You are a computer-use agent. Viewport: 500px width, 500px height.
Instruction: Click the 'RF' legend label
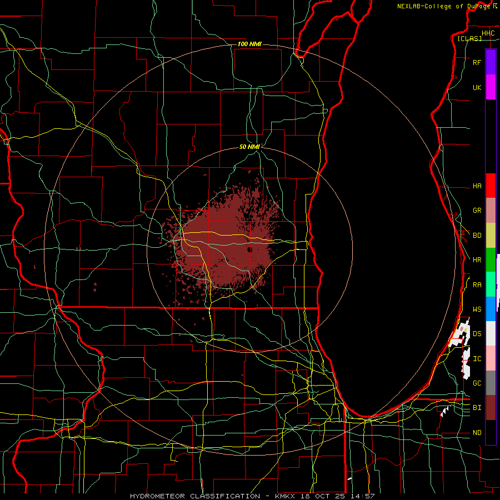coord(477,63)
